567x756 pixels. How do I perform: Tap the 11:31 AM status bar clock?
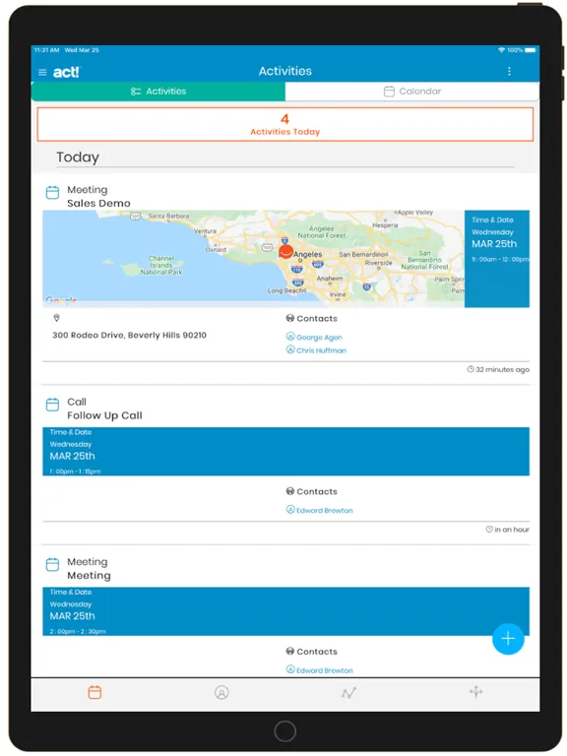(47, 49)
